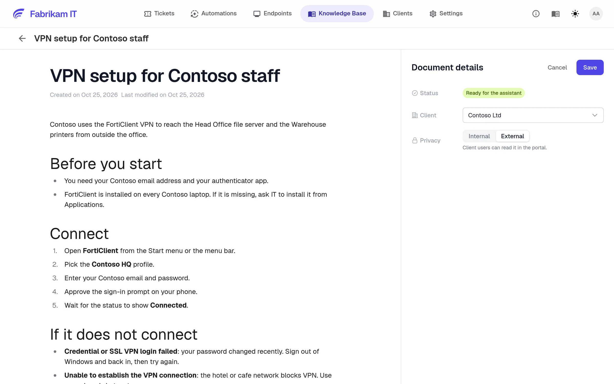This screenshot has height=384, width=614.
Task: Click the Approve the sign-in prompt step
Action: pos(131,292)
